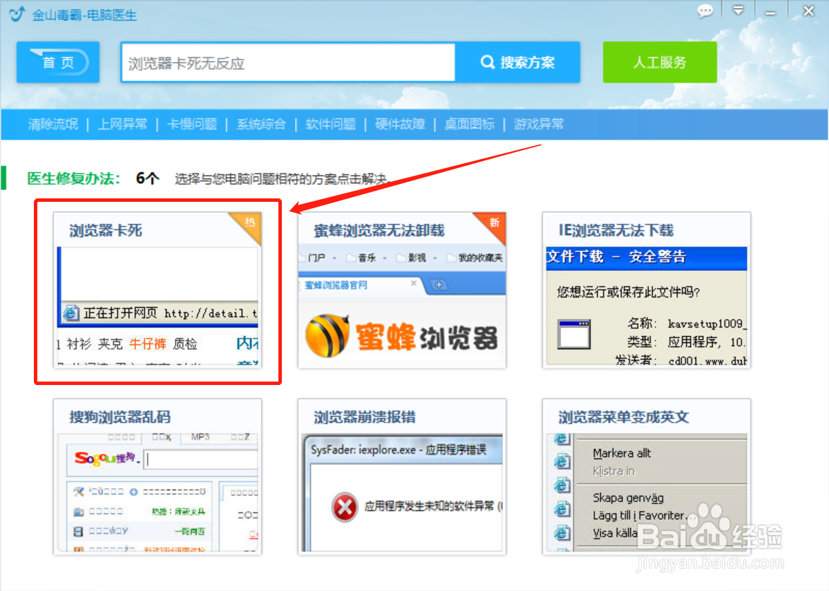This screenshot has width=829, height=591.
Task: Select the 卡慢问题 category
Action: click(x=192, y=124)
